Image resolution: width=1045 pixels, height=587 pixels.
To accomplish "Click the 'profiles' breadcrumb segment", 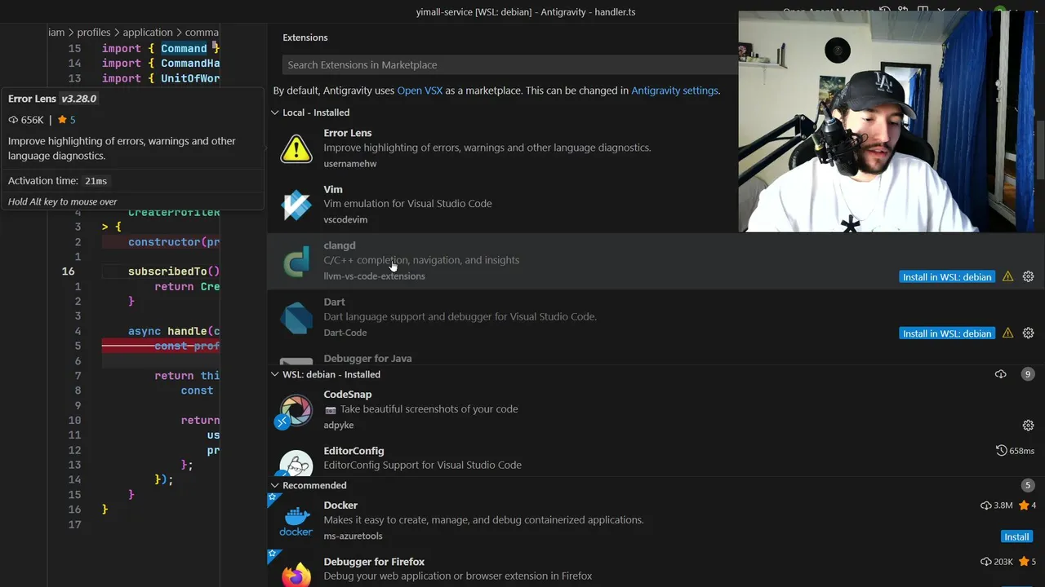I will click(x=94, y=33).
